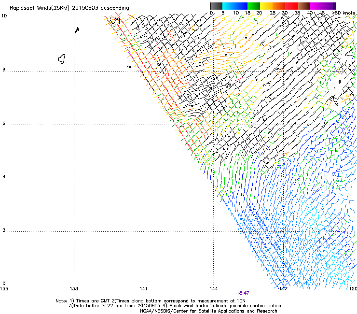The width and height of the screenshot is (357, 314).
Task: Click the title 'Rapidscat Winds(25KM) 20150803 descending'
Action: coord(69,8)
